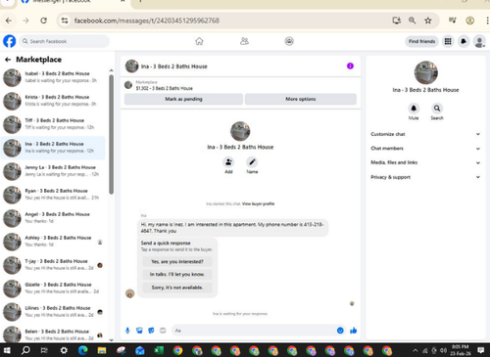Open Excel from the taskbar
Viewport: 490px width, 357px height.
point(159,350)
